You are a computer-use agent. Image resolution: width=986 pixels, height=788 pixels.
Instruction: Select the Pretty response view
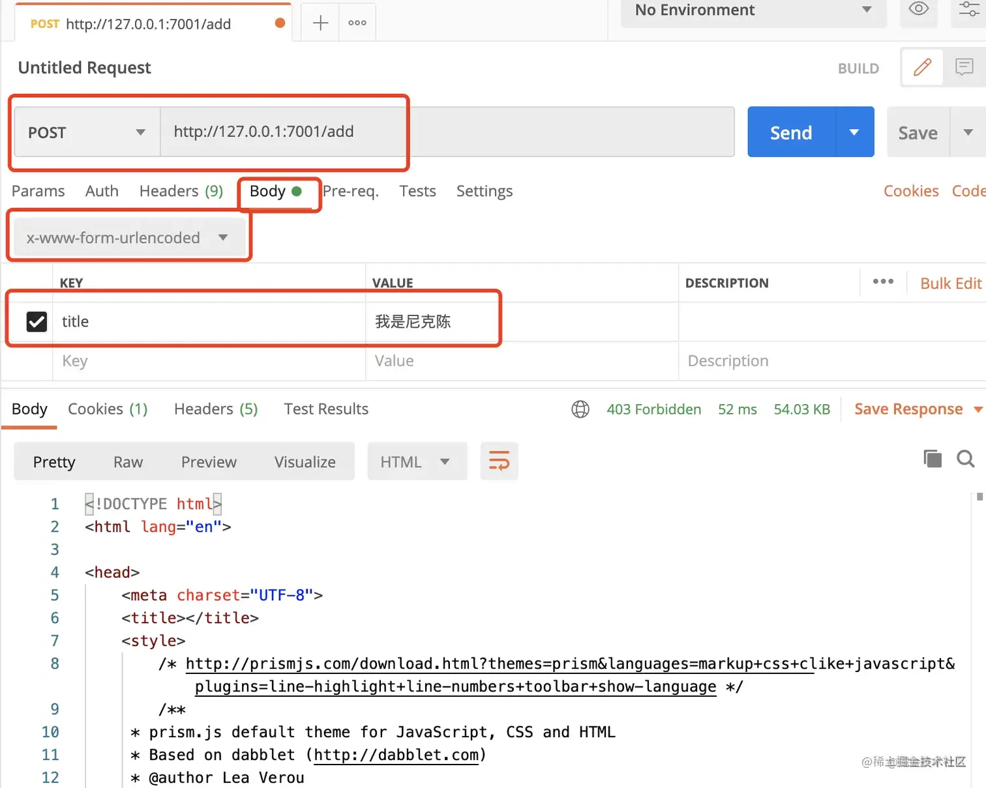[x=54, y=461]
